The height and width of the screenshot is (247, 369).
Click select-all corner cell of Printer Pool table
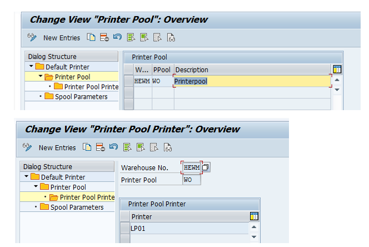129,70
